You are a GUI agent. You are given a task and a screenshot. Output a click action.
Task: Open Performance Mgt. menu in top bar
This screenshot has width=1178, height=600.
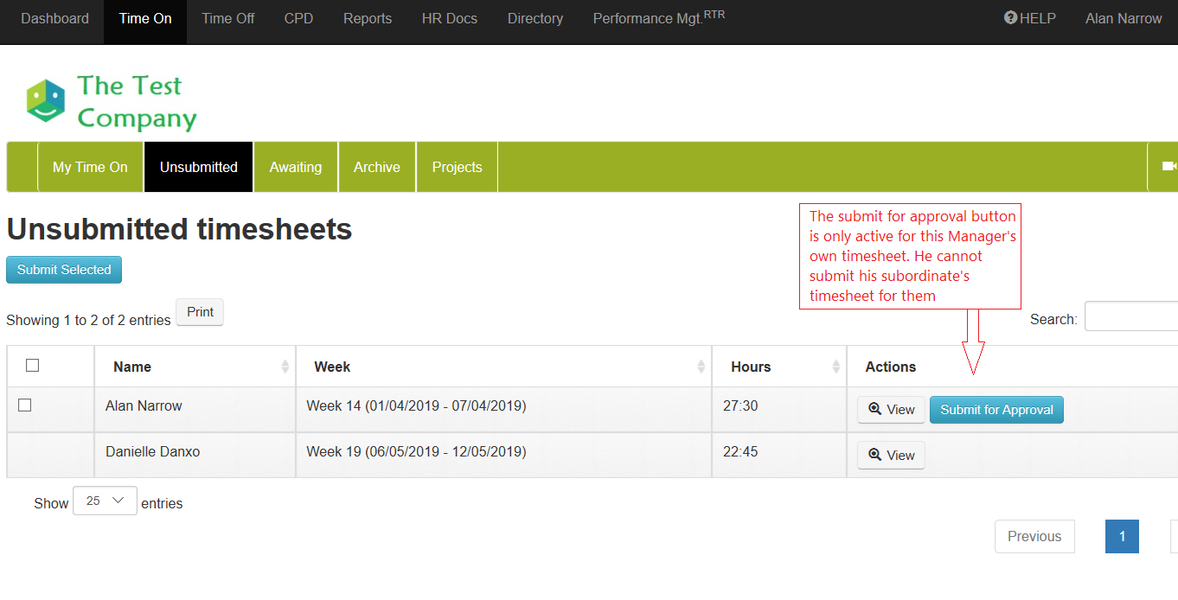click(x=658, y=19)
